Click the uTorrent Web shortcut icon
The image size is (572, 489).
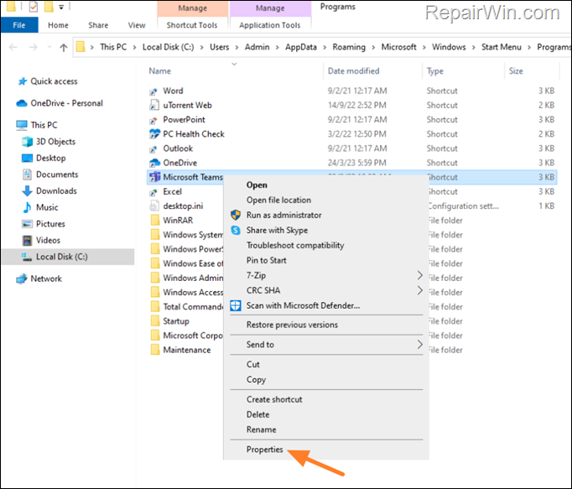(x=154, y=106)
